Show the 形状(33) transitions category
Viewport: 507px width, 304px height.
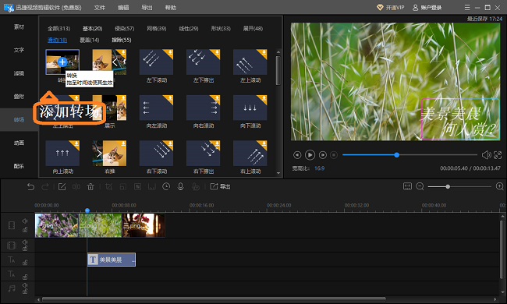click(x=221, y=28)
